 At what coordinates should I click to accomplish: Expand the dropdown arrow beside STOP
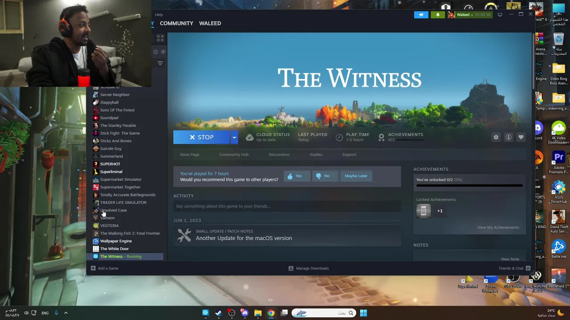click(234, 137)
